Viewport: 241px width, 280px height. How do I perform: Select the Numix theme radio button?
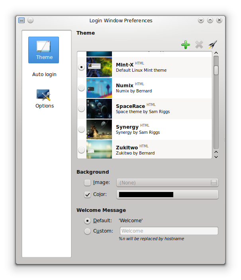coord(82,88)
